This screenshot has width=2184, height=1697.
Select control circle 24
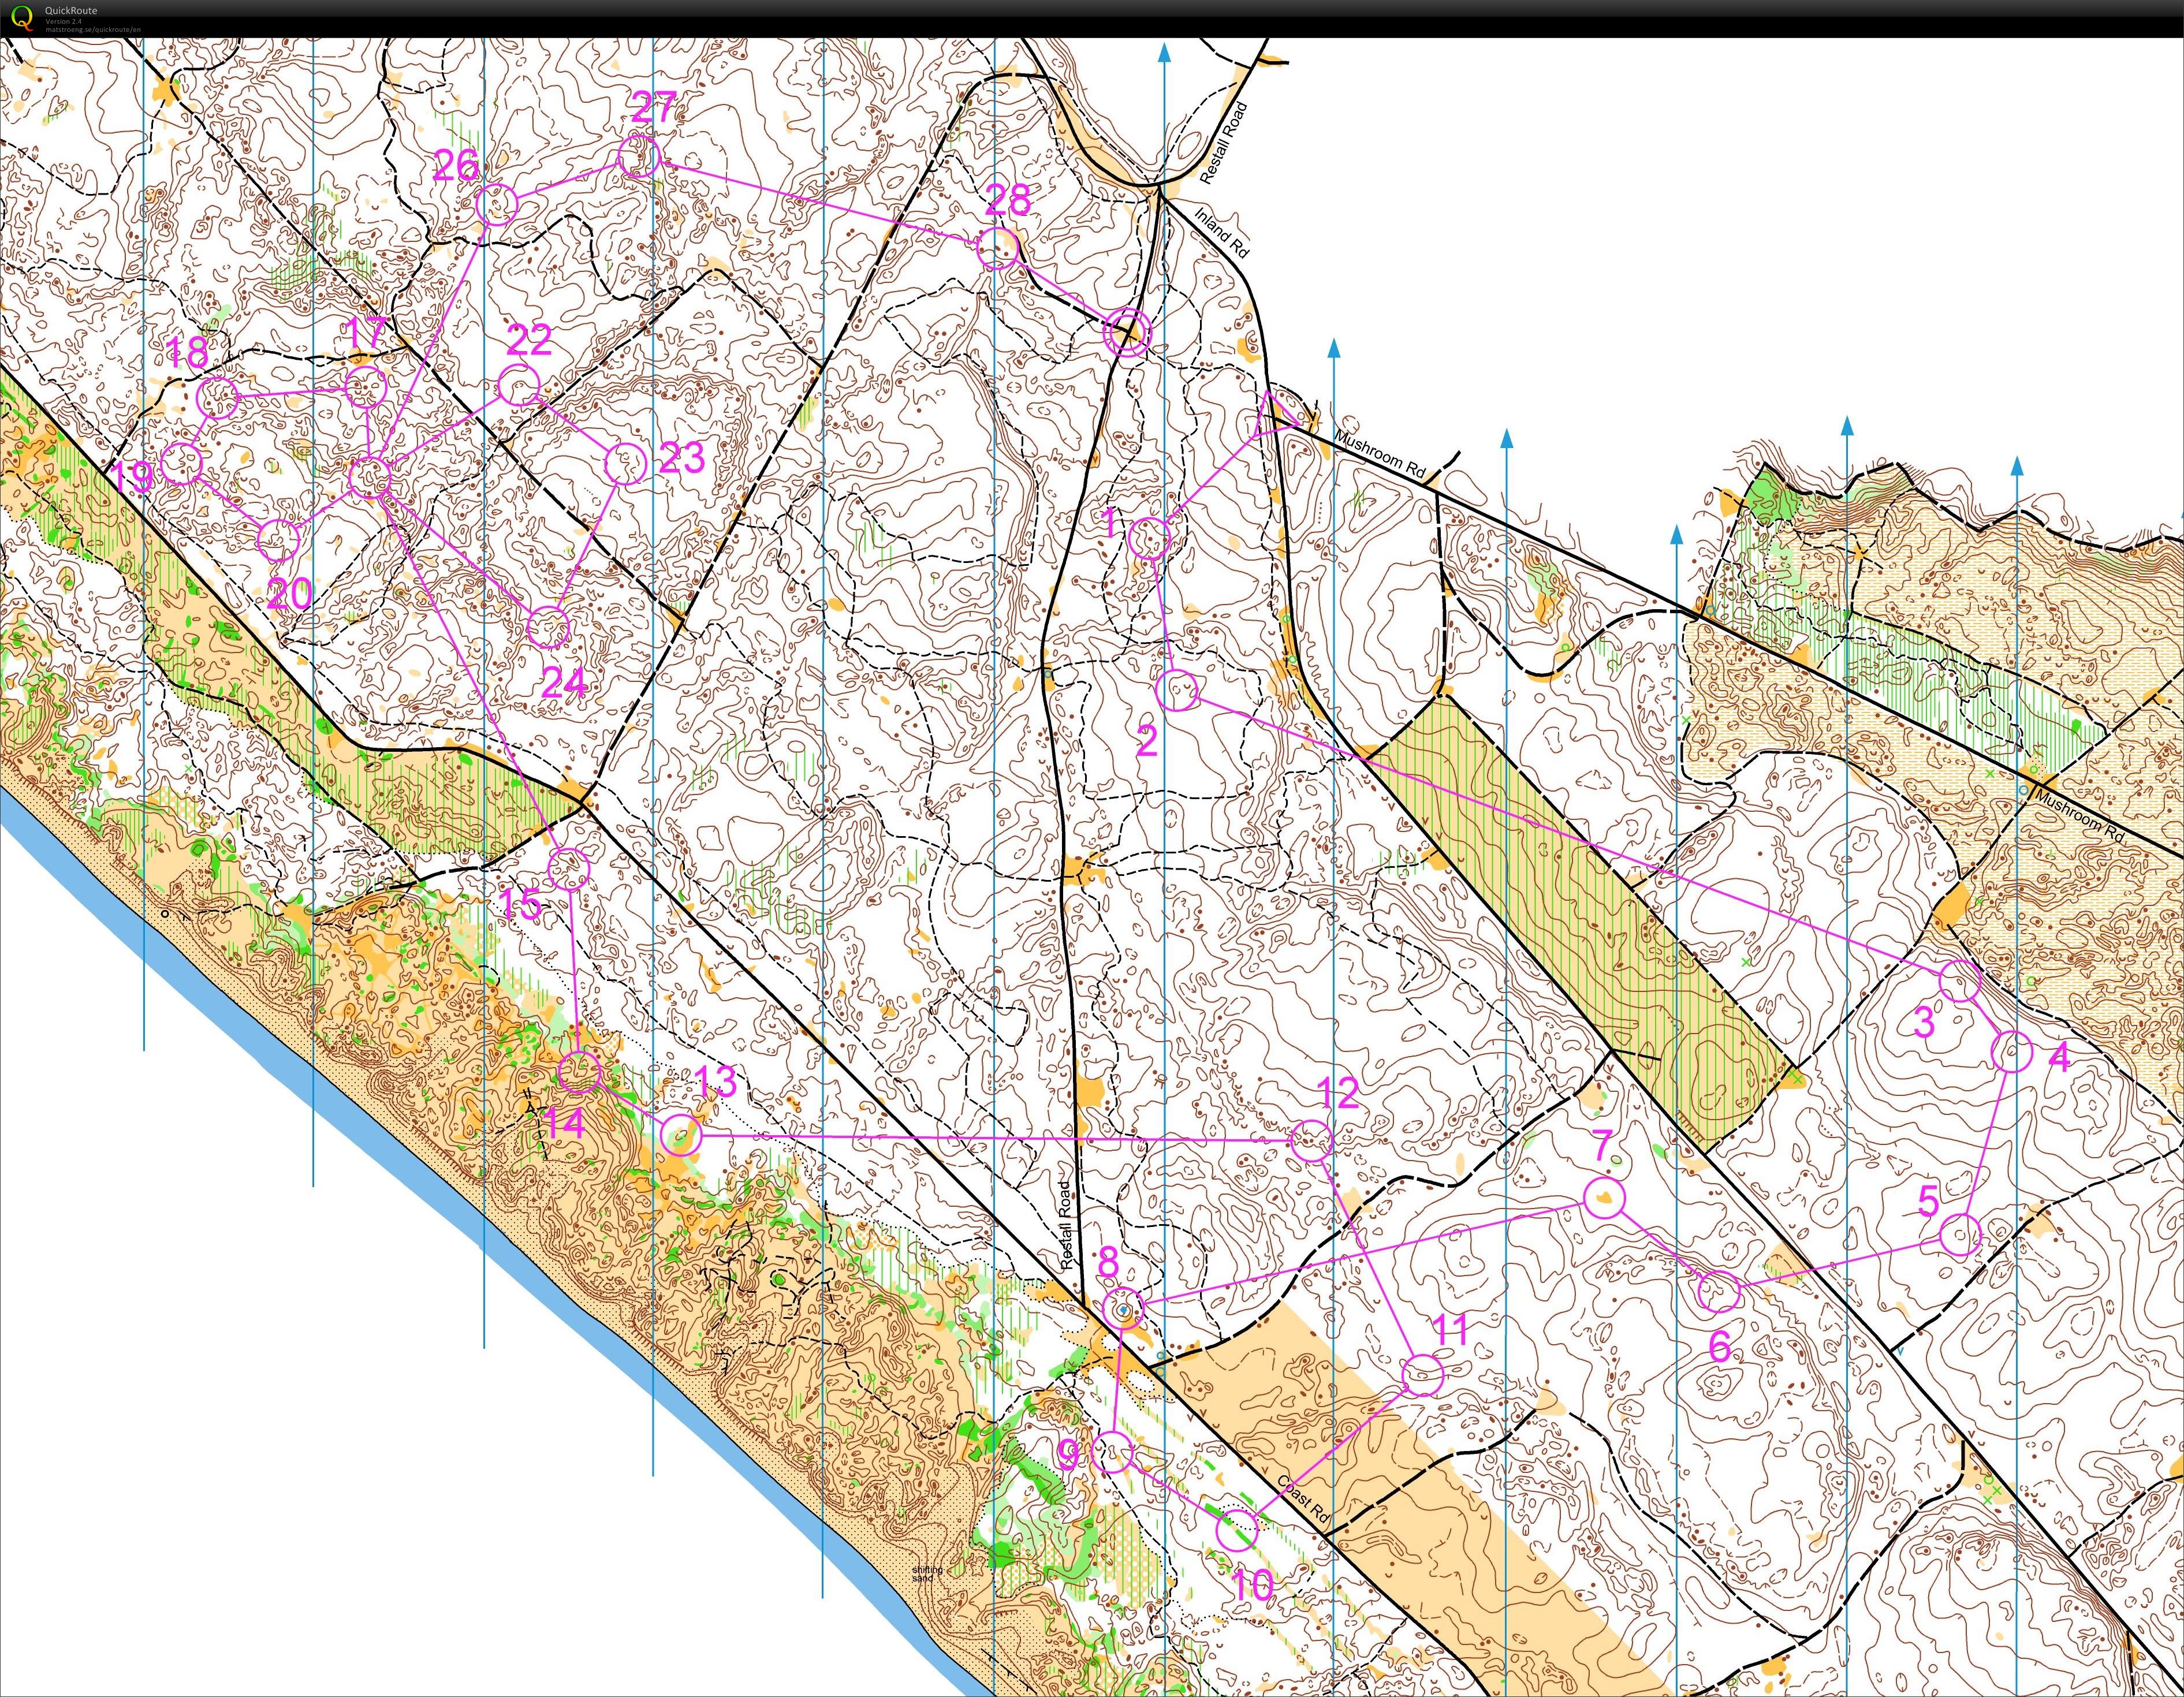click(548, 628)
